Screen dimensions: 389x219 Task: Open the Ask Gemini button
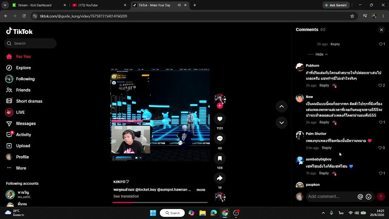[x=336, y=5]
